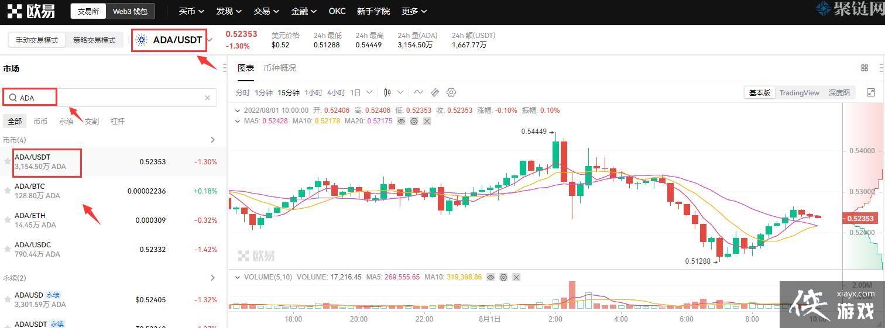This screenshot has height=328, width=885.
Task: Switch to the 币种概况 tab
Action: coord(280,68)
